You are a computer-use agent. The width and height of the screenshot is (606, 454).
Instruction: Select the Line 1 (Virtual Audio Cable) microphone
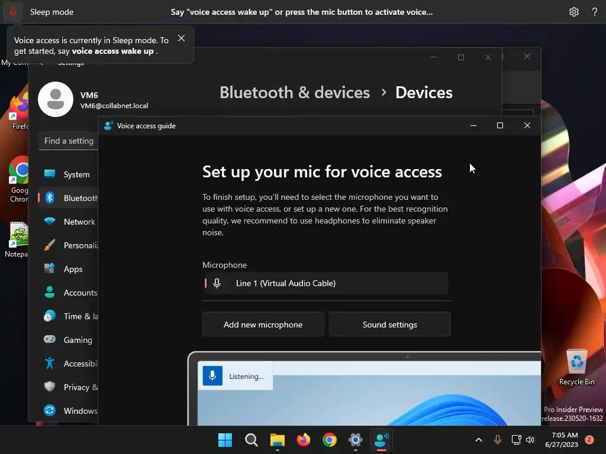326,283
